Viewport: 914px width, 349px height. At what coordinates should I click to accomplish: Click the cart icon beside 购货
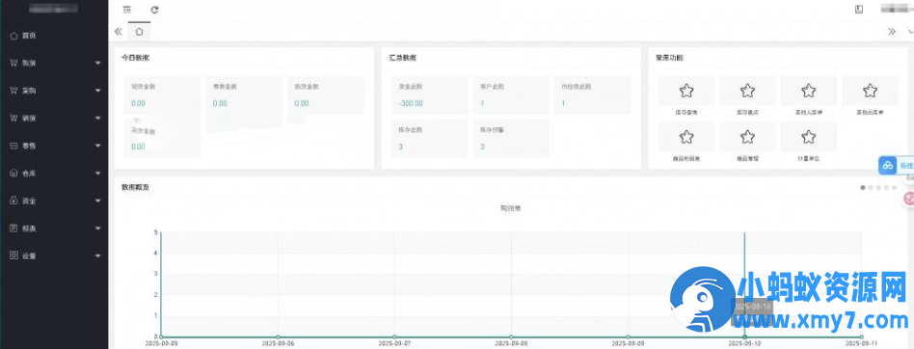pyautogui.click(x=14, y=63)
